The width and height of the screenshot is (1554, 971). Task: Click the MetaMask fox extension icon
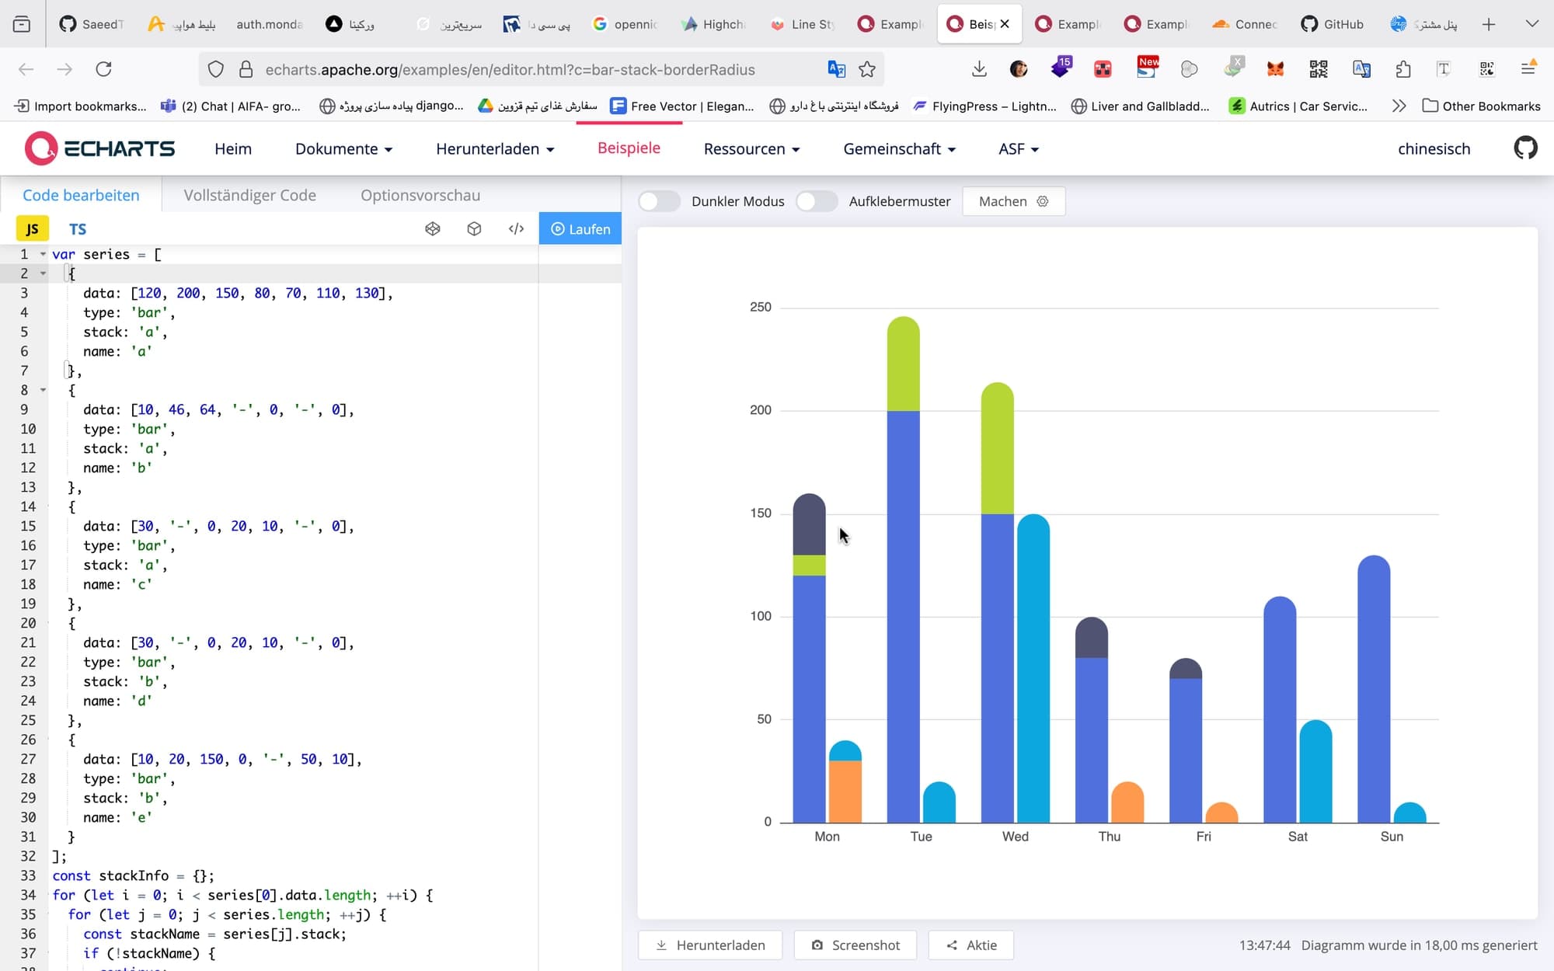[x=1275, y=69]
